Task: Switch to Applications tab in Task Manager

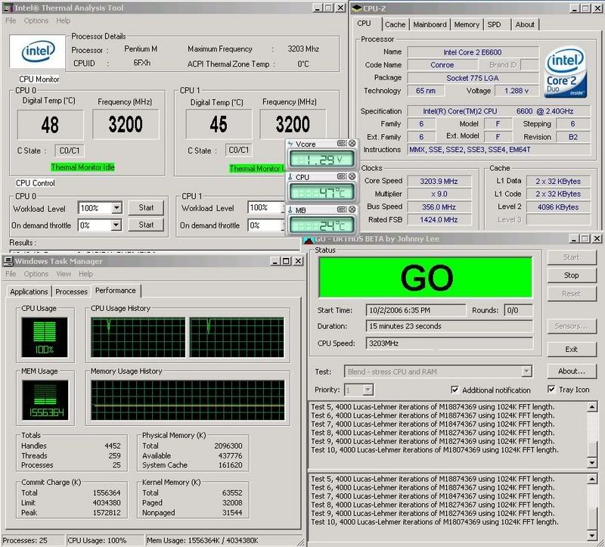Action: click(x=29, y=291)
